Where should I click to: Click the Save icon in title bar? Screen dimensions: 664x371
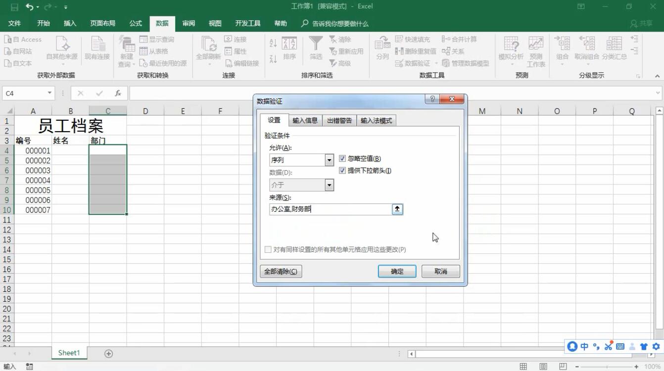pyautogui.click(x=14, y=7)
